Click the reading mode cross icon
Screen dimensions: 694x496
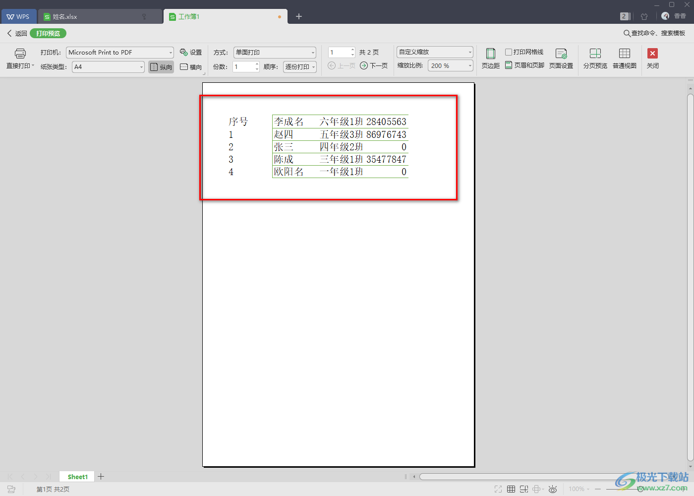click(536, 489)
